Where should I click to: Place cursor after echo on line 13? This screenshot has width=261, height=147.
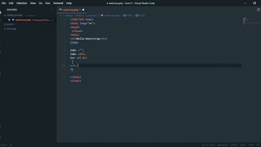tap(77, 65)
